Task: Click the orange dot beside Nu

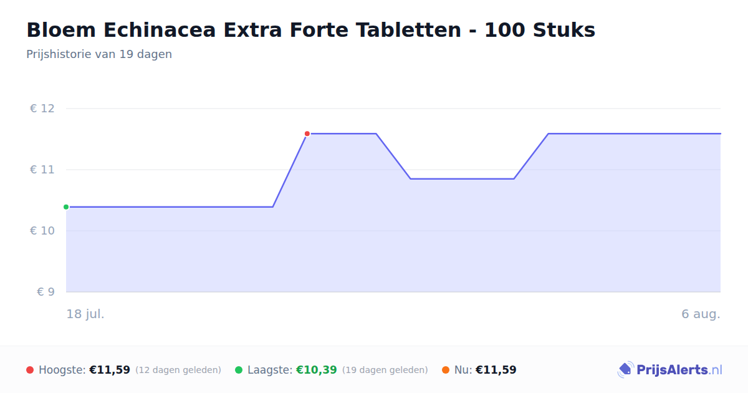Action: (446, 370)
